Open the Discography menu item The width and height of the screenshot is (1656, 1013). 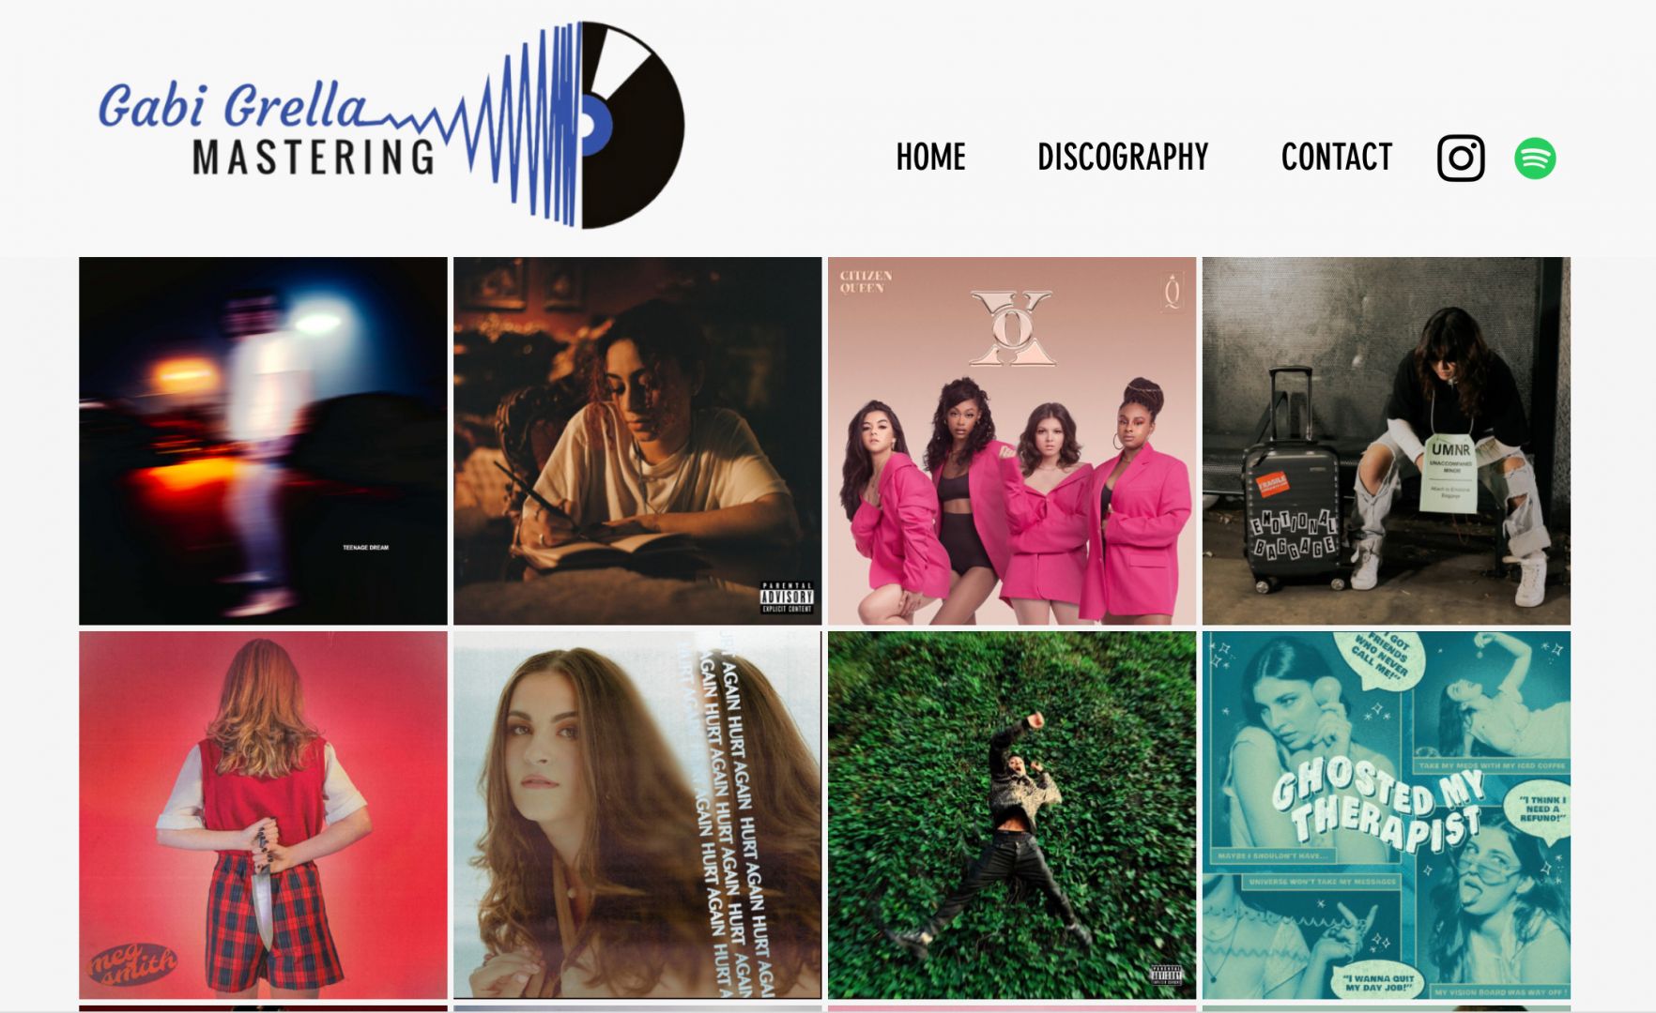coord(1123,157)
